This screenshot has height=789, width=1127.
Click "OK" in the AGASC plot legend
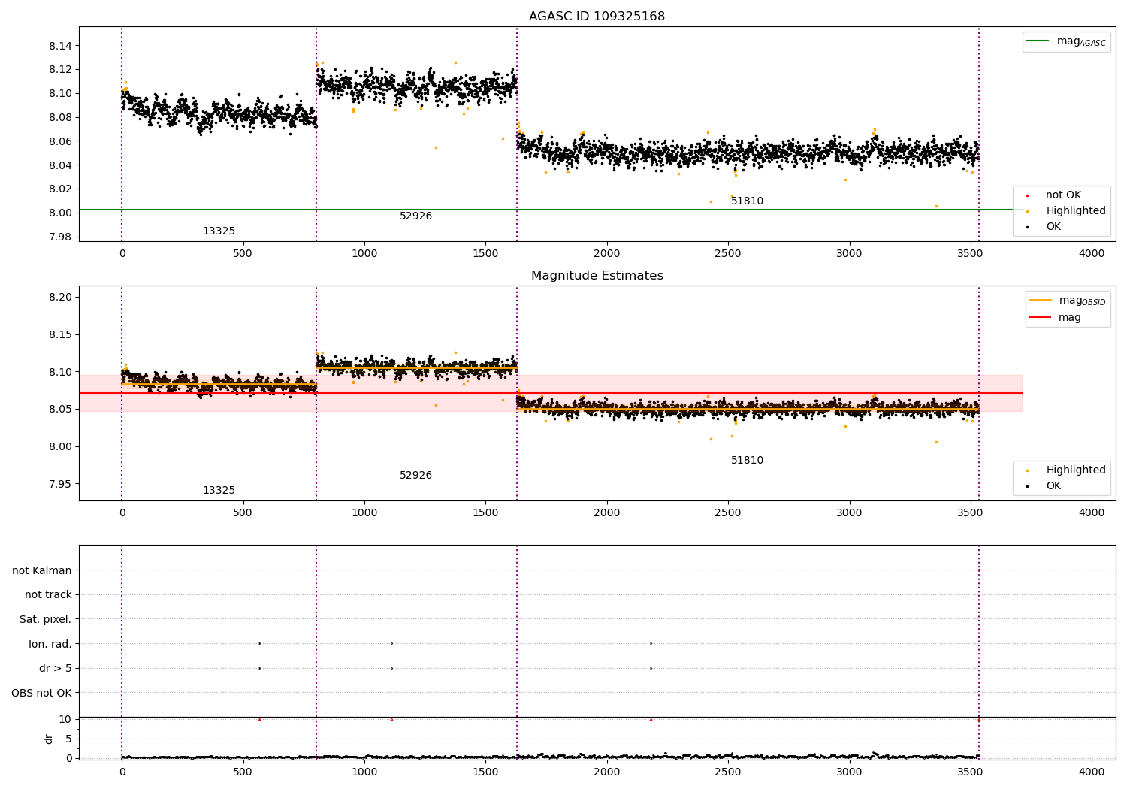[1053, 226]
